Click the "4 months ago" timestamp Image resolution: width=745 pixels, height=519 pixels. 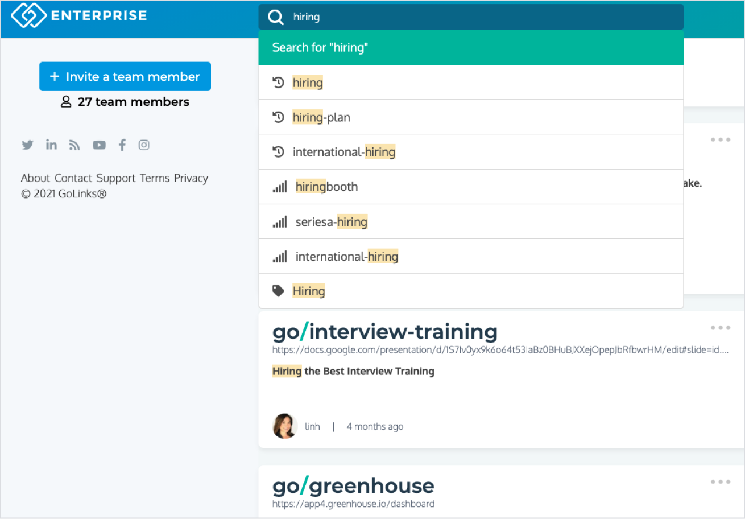click(x=375, y=426)
